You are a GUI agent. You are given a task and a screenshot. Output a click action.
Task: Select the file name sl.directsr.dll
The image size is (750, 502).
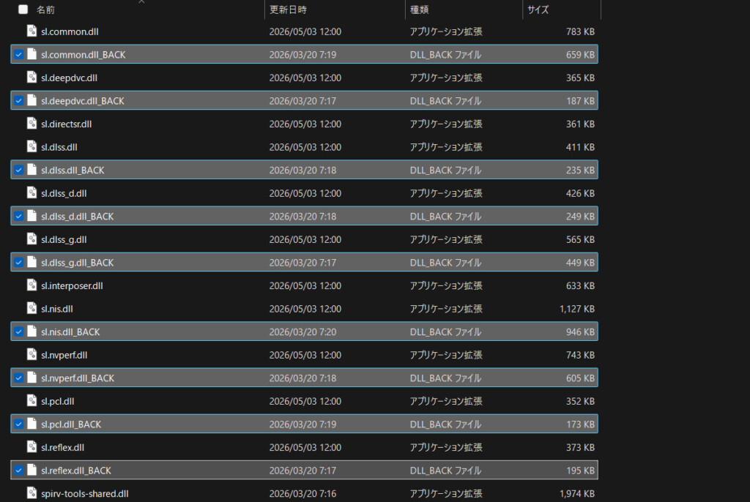coord(67,124)
